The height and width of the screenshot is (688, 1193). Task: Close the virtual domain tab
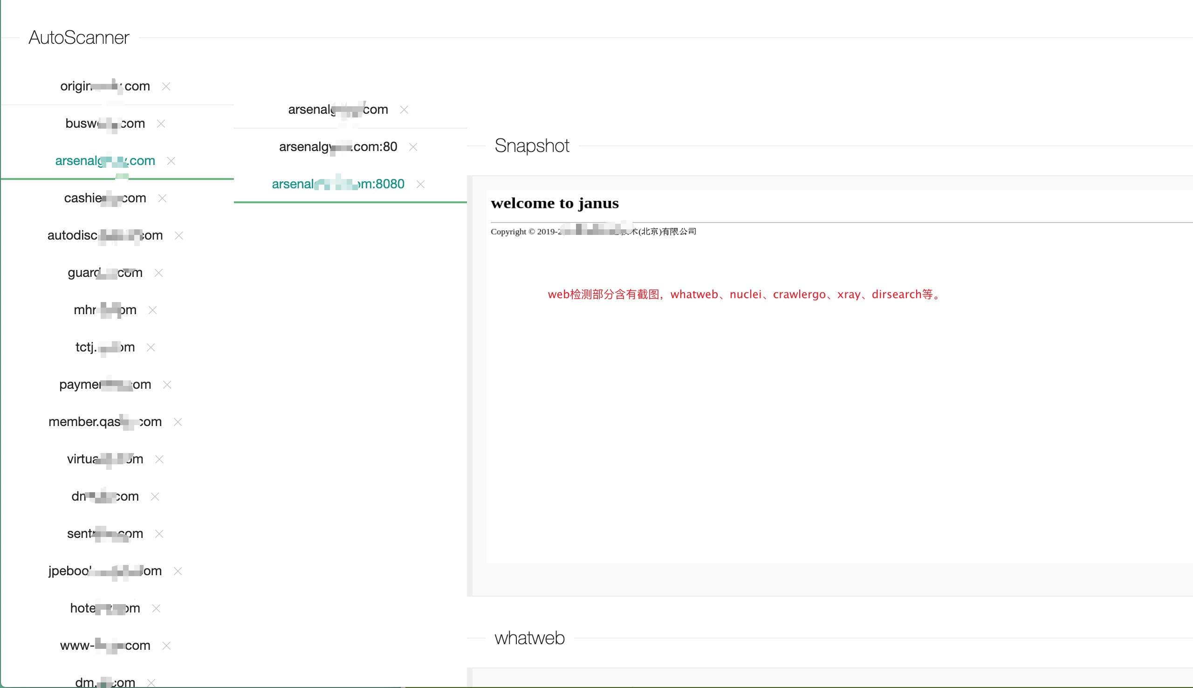coord(159,459)
